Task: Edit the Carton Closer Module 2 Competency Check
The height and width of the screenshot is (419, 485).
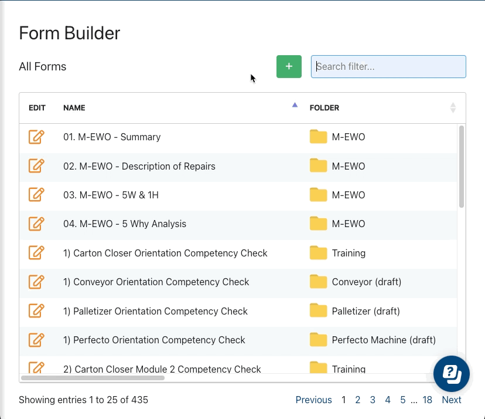Action: (37, 367)
